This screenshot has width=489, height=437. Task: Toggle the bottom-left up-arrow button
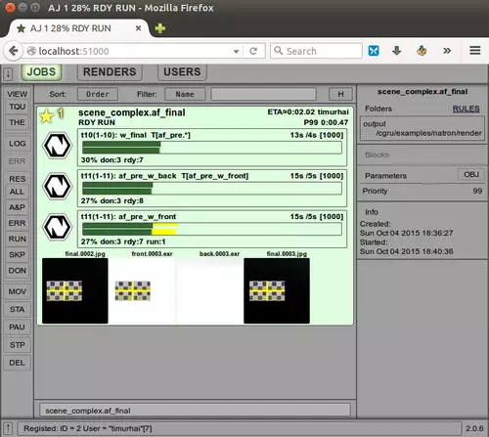pos(8,428)
